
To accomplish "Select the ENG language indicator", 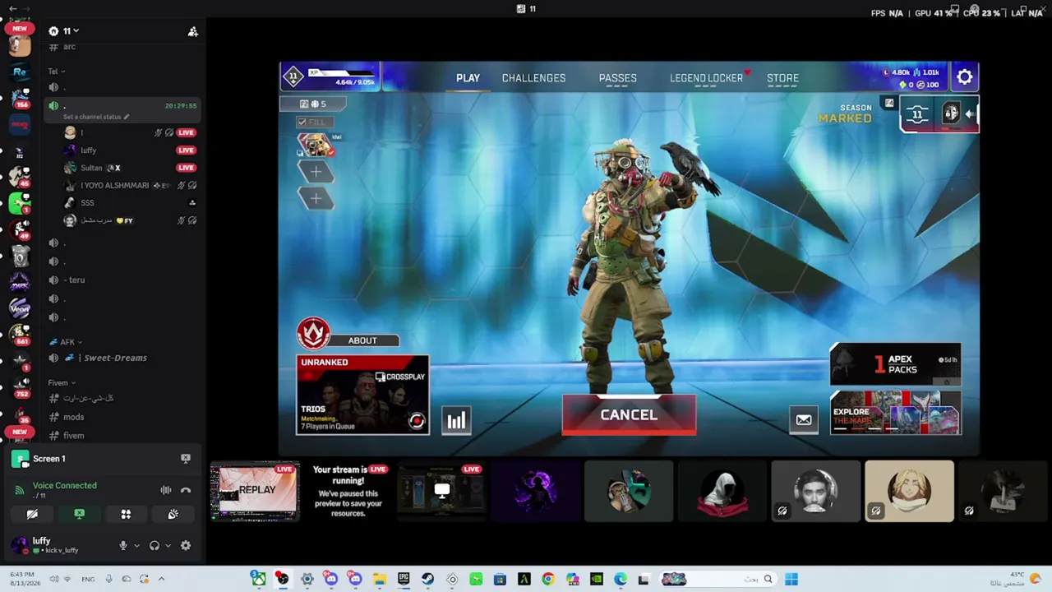I will click(88, 579).
